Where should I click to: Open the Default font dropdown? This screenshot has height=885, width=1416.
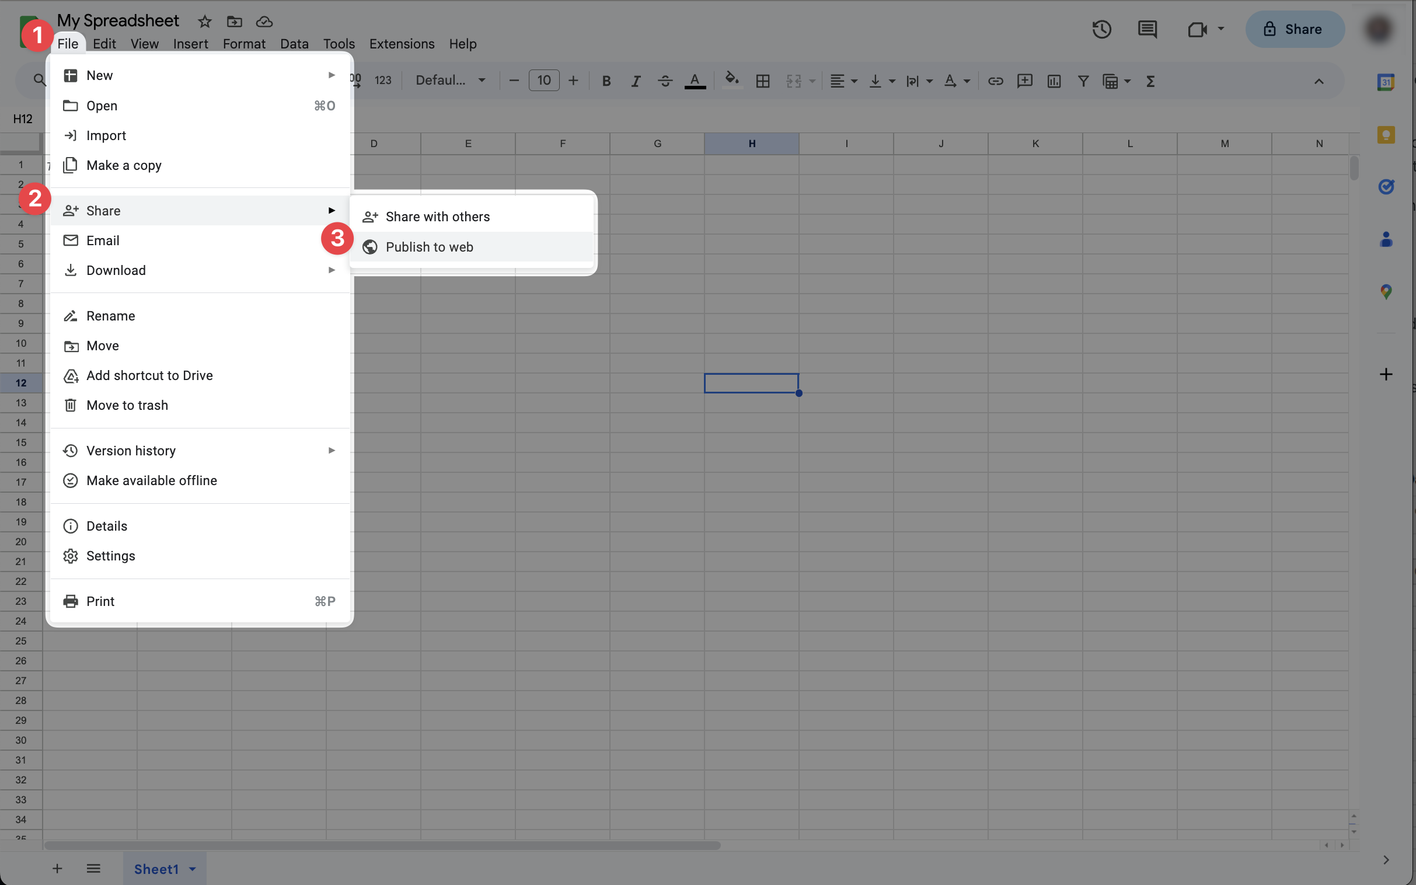tap(451, 80)
